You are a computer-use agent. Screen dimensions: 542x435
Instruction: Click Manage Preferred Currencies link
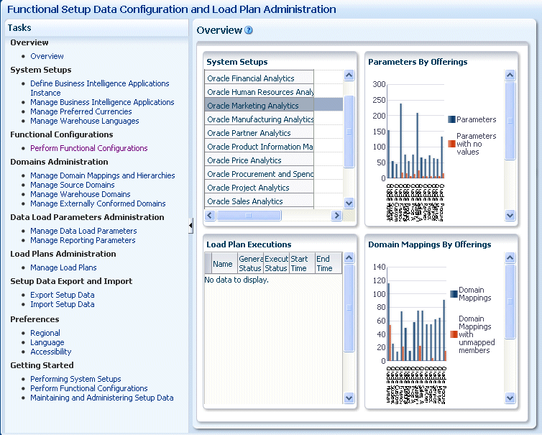(81, 111)
